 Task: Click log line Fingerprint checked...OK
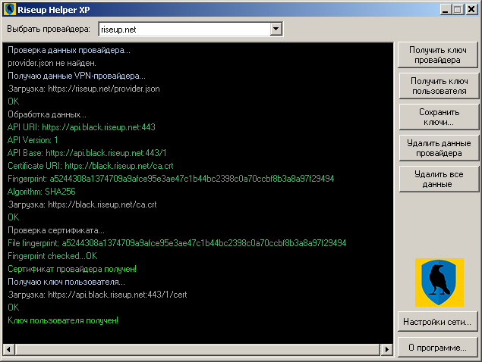[x=52, y=256]
